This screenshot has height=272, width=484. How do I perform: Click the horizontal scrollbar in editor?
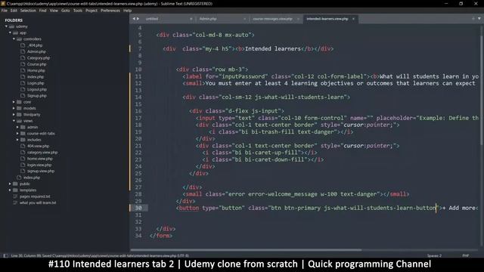[x=246, y=250]
